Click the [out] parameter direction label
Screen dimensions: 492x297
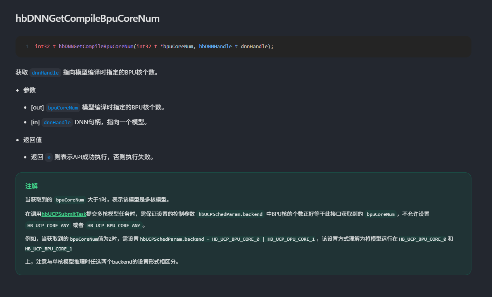click(37, 108)
